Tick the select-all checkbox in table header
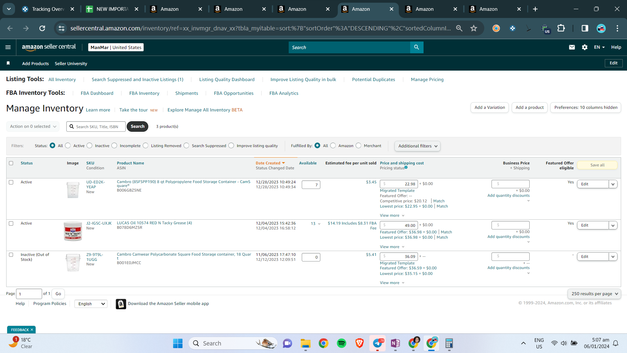 click(x=11, y=163)
